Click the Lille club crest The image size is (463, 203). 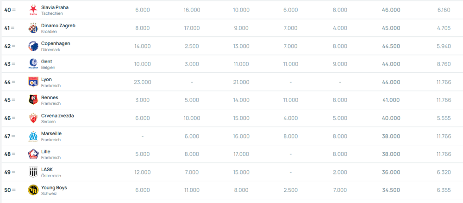(x=33, y=154)
